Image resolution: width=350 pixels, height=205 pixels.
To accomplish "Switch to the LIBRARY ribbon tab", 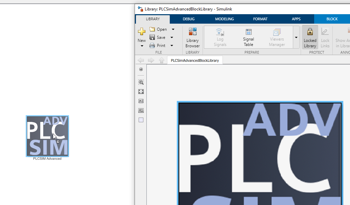I will point(153,19).
